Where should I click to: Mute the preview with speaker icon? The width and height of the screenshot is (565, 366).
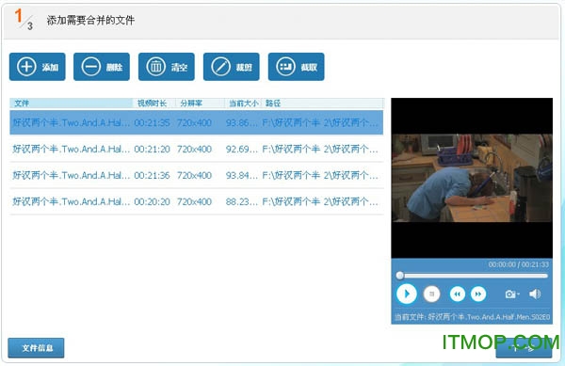coord(535,294)
